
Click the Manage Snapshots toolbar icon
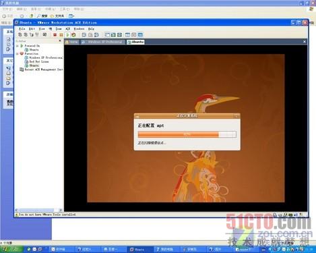(x=96, y=35)
